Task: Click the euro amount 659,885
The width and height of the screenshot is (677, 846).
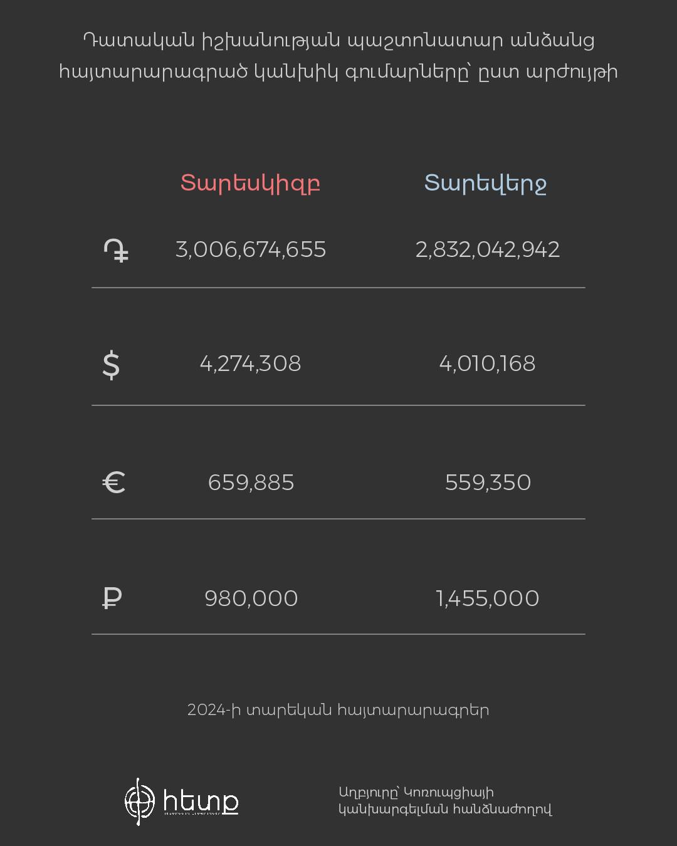Action: click(x=251, y=483)
